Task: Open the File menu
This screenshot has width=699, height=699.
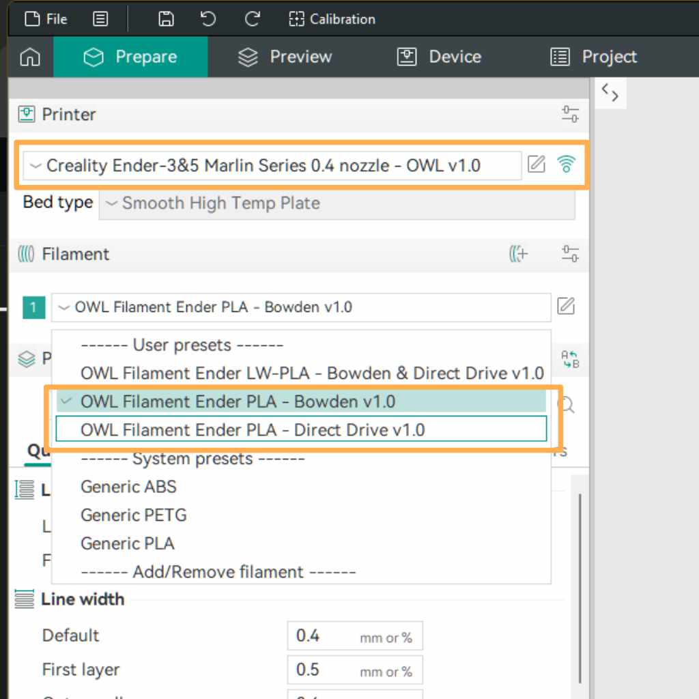Action: 46,19
